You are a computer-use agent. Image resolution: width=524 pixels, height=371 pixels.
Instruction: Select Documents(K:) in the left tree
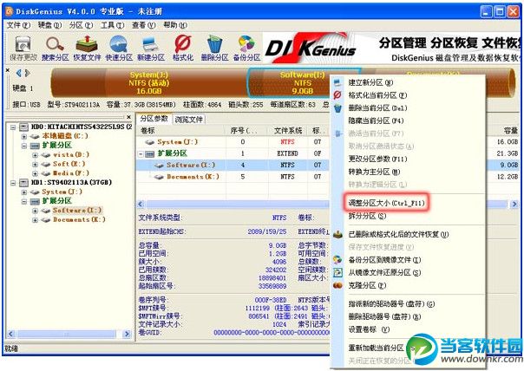(79, 219)
